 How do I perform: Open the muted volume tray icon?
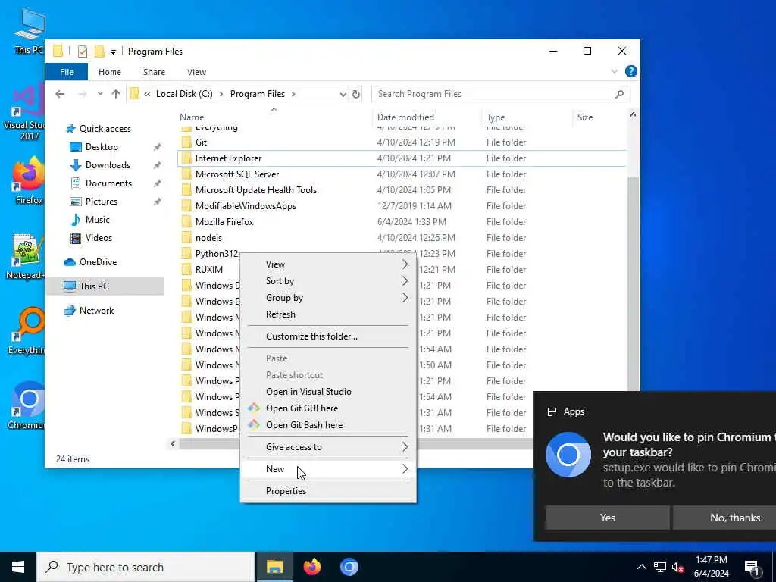click(677, 567)
